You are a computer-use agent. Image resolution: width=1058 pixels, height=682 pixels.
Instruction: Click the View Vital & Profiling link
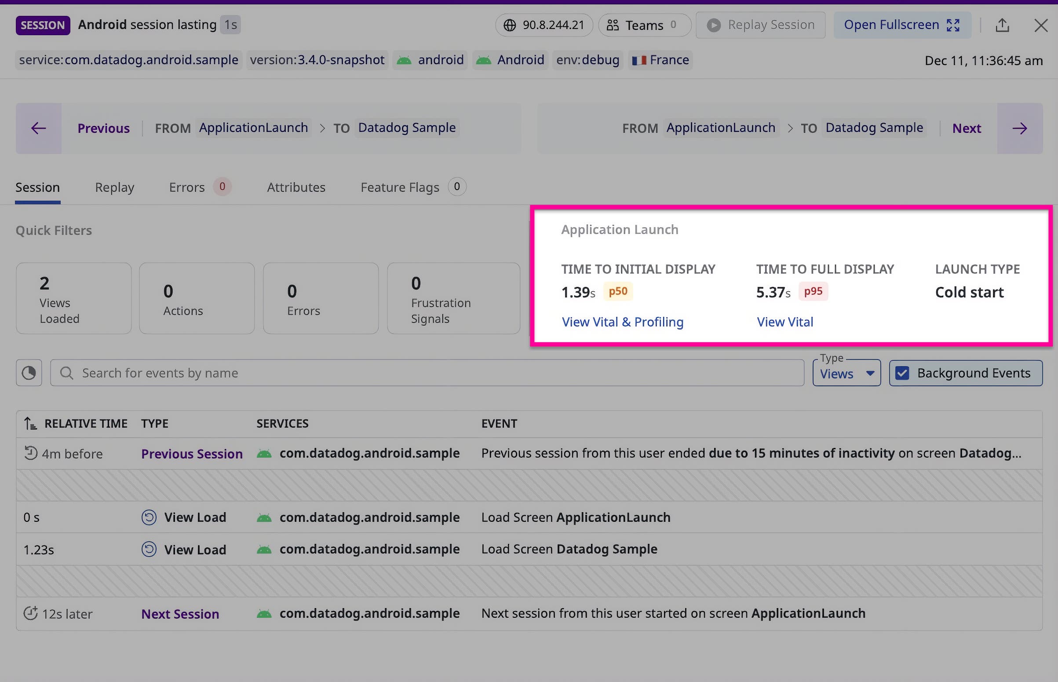click(622, 322)
